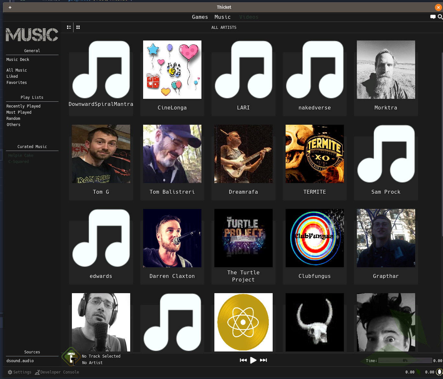Screen dimensions: 443x379
Task: Show the Liked music list
Action: click(12, 76)
